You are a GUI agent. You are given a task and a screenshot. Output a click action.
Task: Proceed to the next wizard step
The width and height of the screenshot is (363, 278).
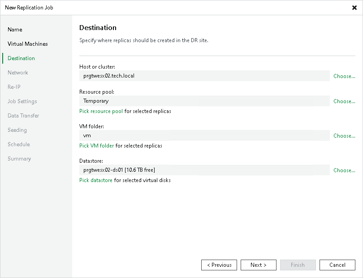(x=258, y=265)
